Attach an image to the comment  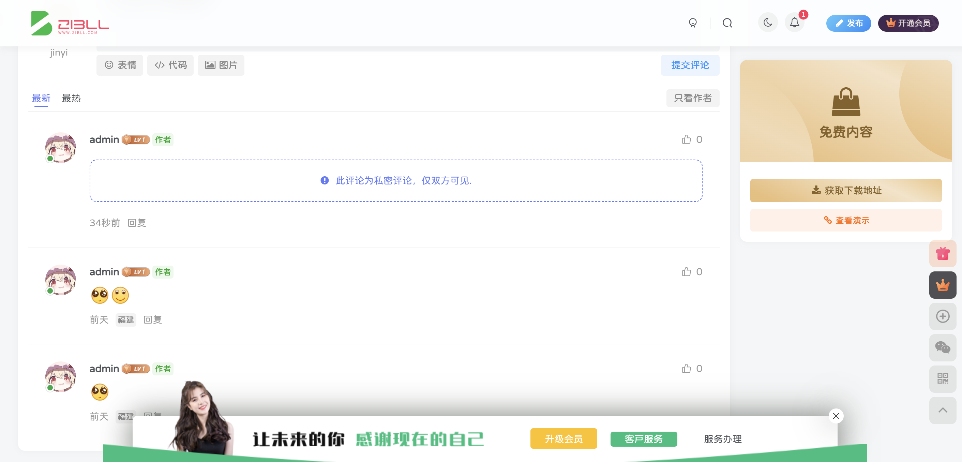221,65
